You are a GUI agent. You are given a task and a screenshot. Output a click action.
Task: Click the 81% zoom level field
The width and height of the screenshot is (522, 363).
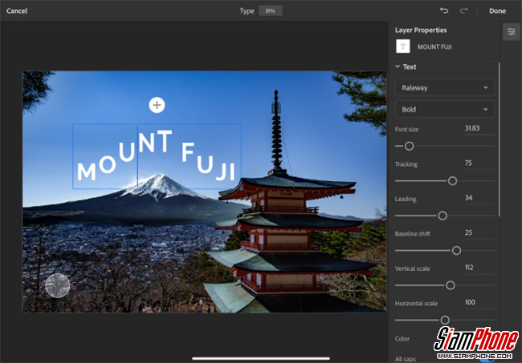tap(271, 10)
